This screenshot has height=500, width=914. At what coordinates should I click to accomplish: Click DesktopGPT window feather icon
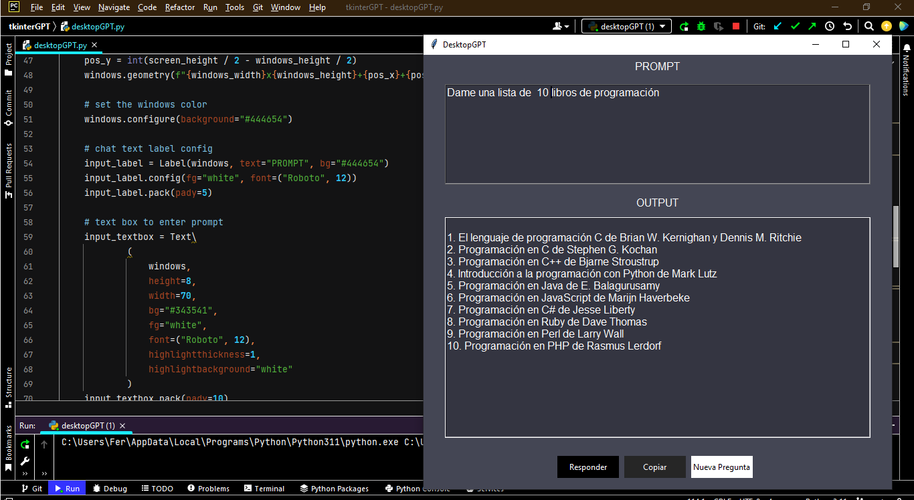(x=435, y=44)
